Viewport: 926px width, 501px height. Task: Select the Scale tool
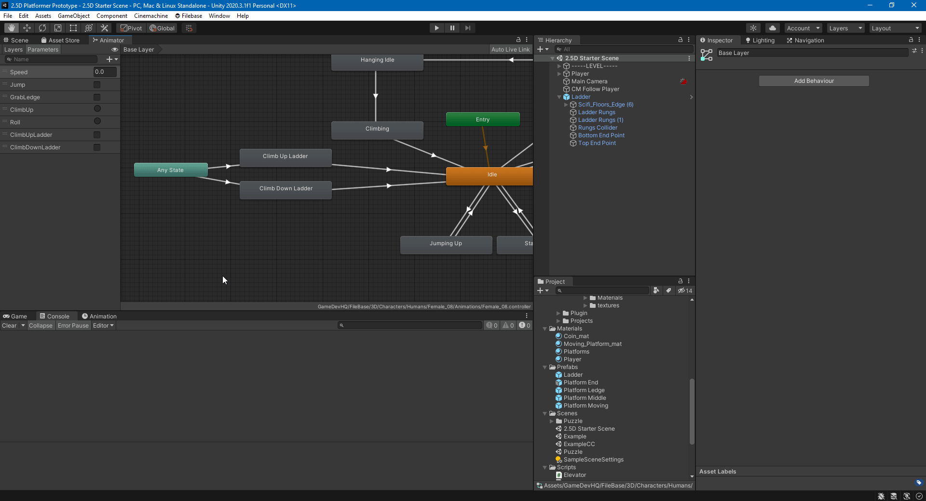click(x=58, y=28)
